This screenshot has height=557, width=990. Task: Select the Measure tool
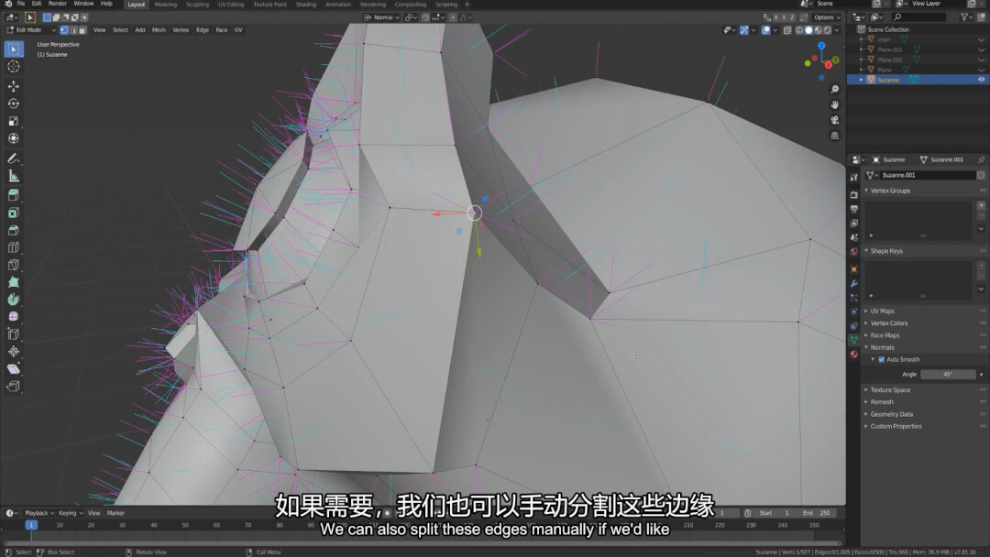pos(13,176)
